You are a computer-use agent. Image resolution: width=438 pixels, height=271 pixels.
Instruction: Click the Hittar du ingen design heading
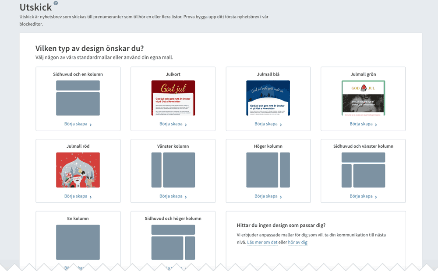(x=281, y=225)
